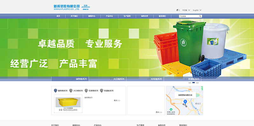The image size is (254, 126).
Task: Click 更多 link in middle empty panel
Action: point(159,112)
